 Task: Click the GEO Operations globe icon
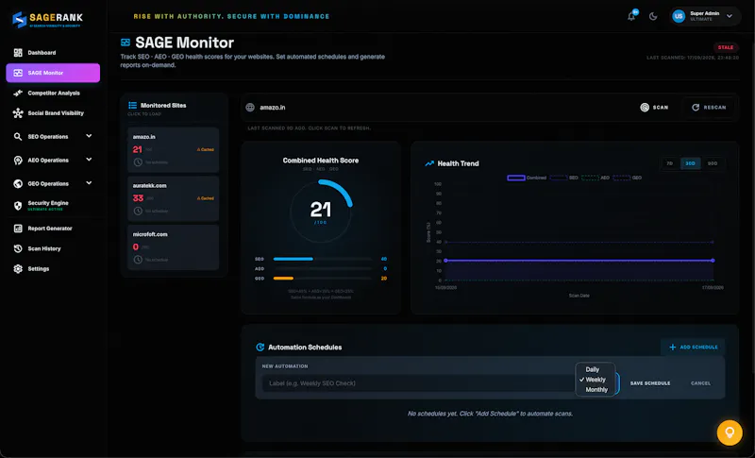(18, 183)
